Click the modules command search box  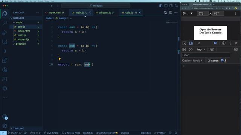(96, 6)
